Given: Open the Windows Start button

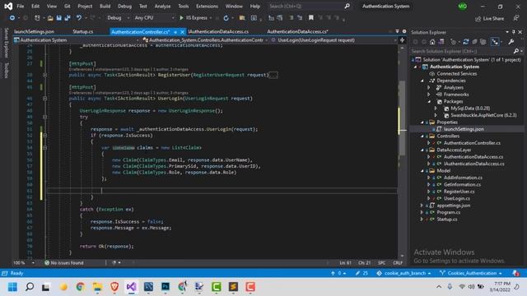Looking at the screenshot, I should click(12, 287).
